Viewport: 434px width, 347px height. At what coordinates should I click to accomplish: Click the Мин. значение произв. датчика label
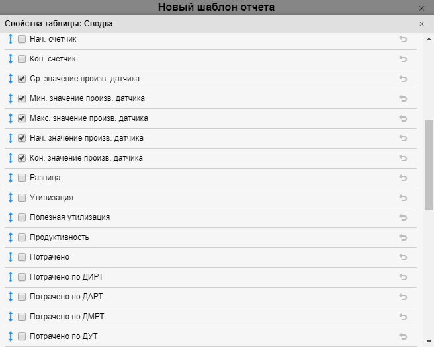tap(87, 98)
